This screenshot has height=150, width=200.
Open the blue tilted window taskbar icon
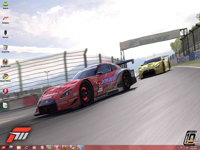42,147
